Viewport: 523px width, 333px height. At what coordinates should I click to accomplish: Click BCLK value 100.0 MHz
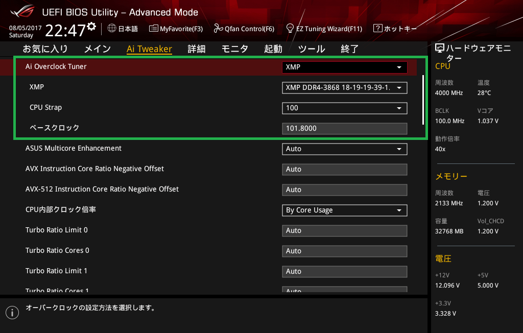(449, 121)
